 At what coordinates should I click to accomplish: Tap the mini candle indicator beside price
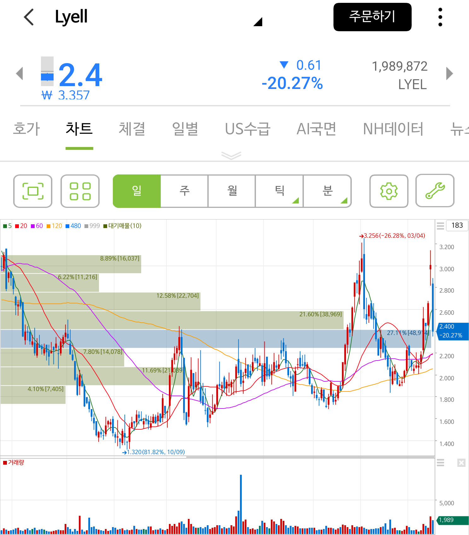[x=47, y=71]
